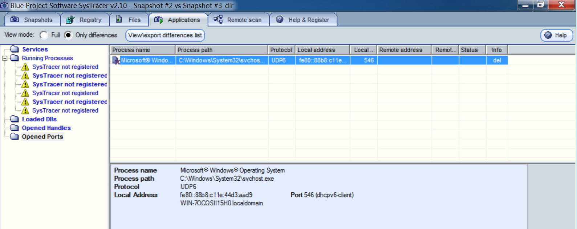Click the C:\Windows\System32\svchos... path cell
This screenshot has height=229, width=577.
(x=222, y=60)
